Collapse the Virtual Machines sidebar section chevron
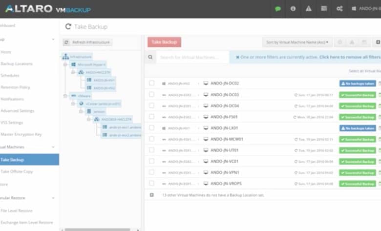The height and width of the screenshot is (231, 381). pos(53,147)
